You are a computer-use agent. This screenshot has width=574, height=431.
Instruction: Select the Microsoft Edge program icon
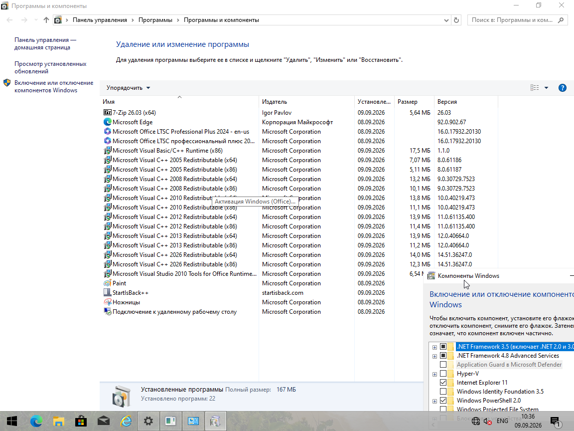coord(107,122)
